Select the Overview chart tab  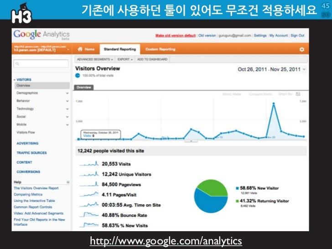[x=83, y=88]
